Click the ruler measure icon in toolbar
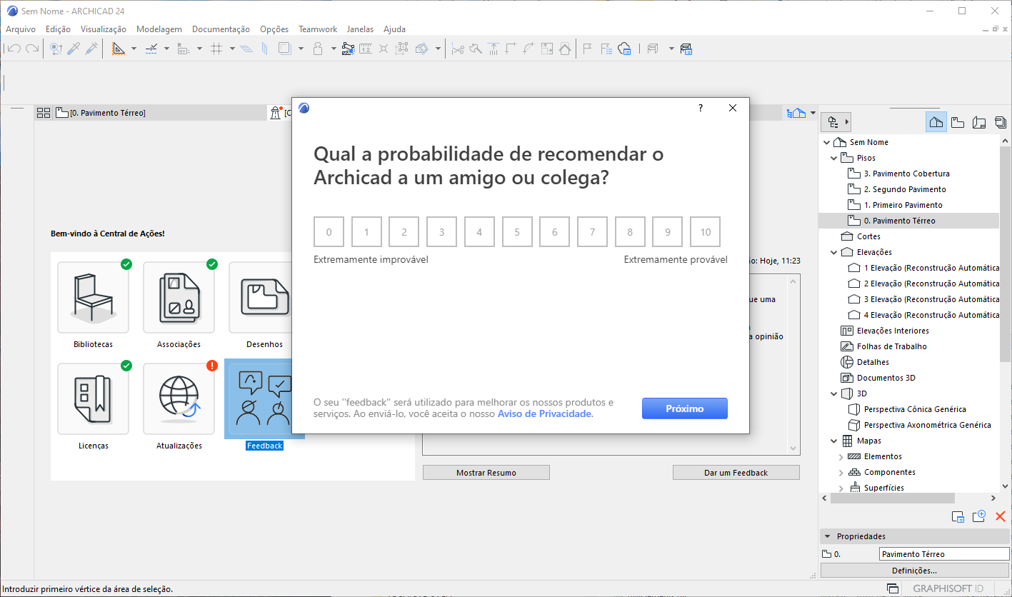This screenshot has width=1012, height=597. click(x=366, y=49)
